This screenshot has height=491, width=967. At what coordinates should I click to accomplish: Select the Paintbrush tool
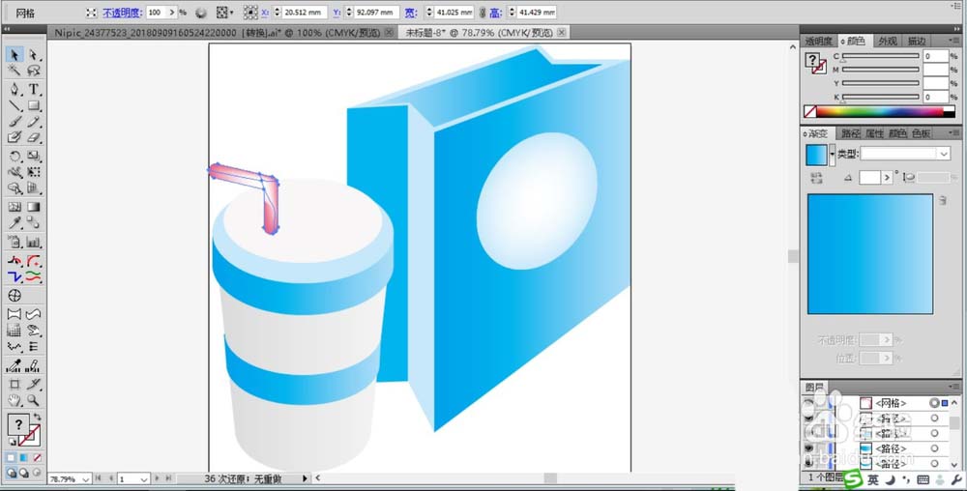15,122
